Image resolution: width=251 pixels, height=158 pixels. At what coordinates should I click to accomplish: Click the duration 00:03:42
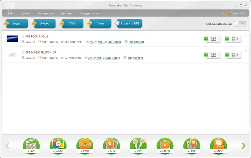pyautogui.click(x=30, y=42)
